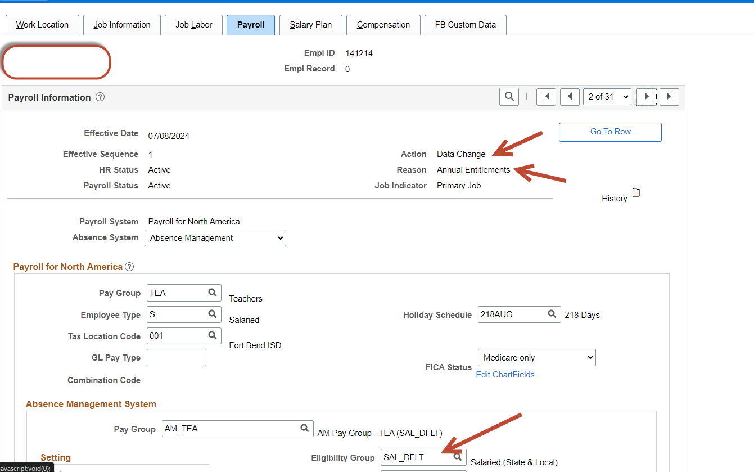Go to first row navigation arrow

546,97
